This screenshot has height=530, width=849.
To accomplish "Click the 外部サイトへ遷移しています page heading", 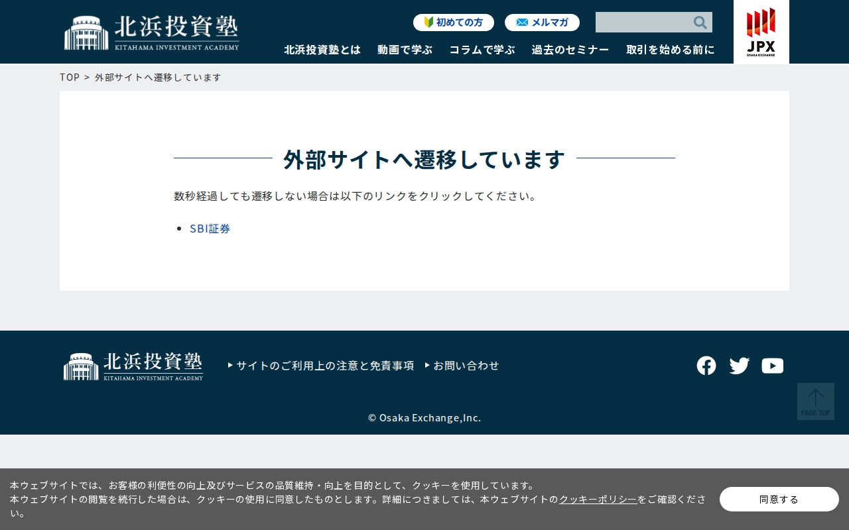I will click(x=424, y=159).
